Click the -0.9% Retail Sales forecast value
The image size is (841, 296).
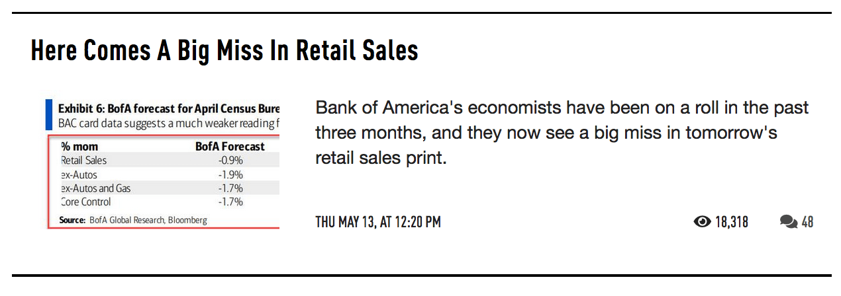[230, 161]
